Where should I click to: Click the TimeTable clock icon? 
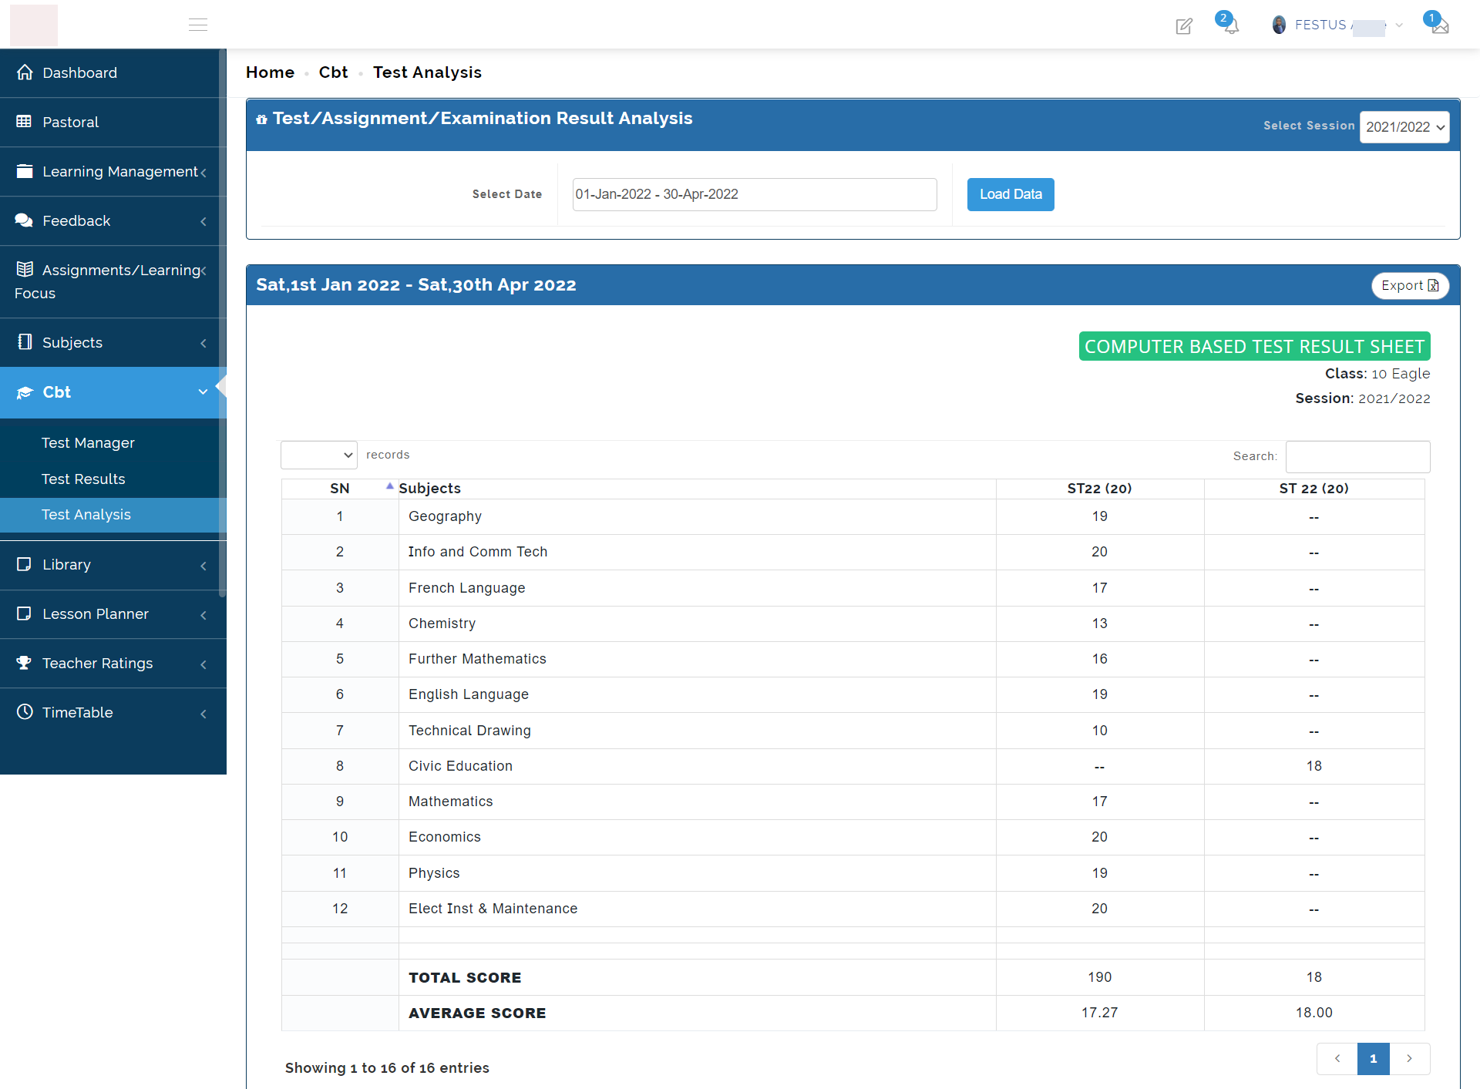coord(25,712)
